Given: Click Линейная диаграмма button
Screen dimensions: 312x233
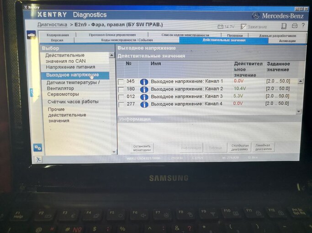Looking at the screenshot, I should coord(264,147).
